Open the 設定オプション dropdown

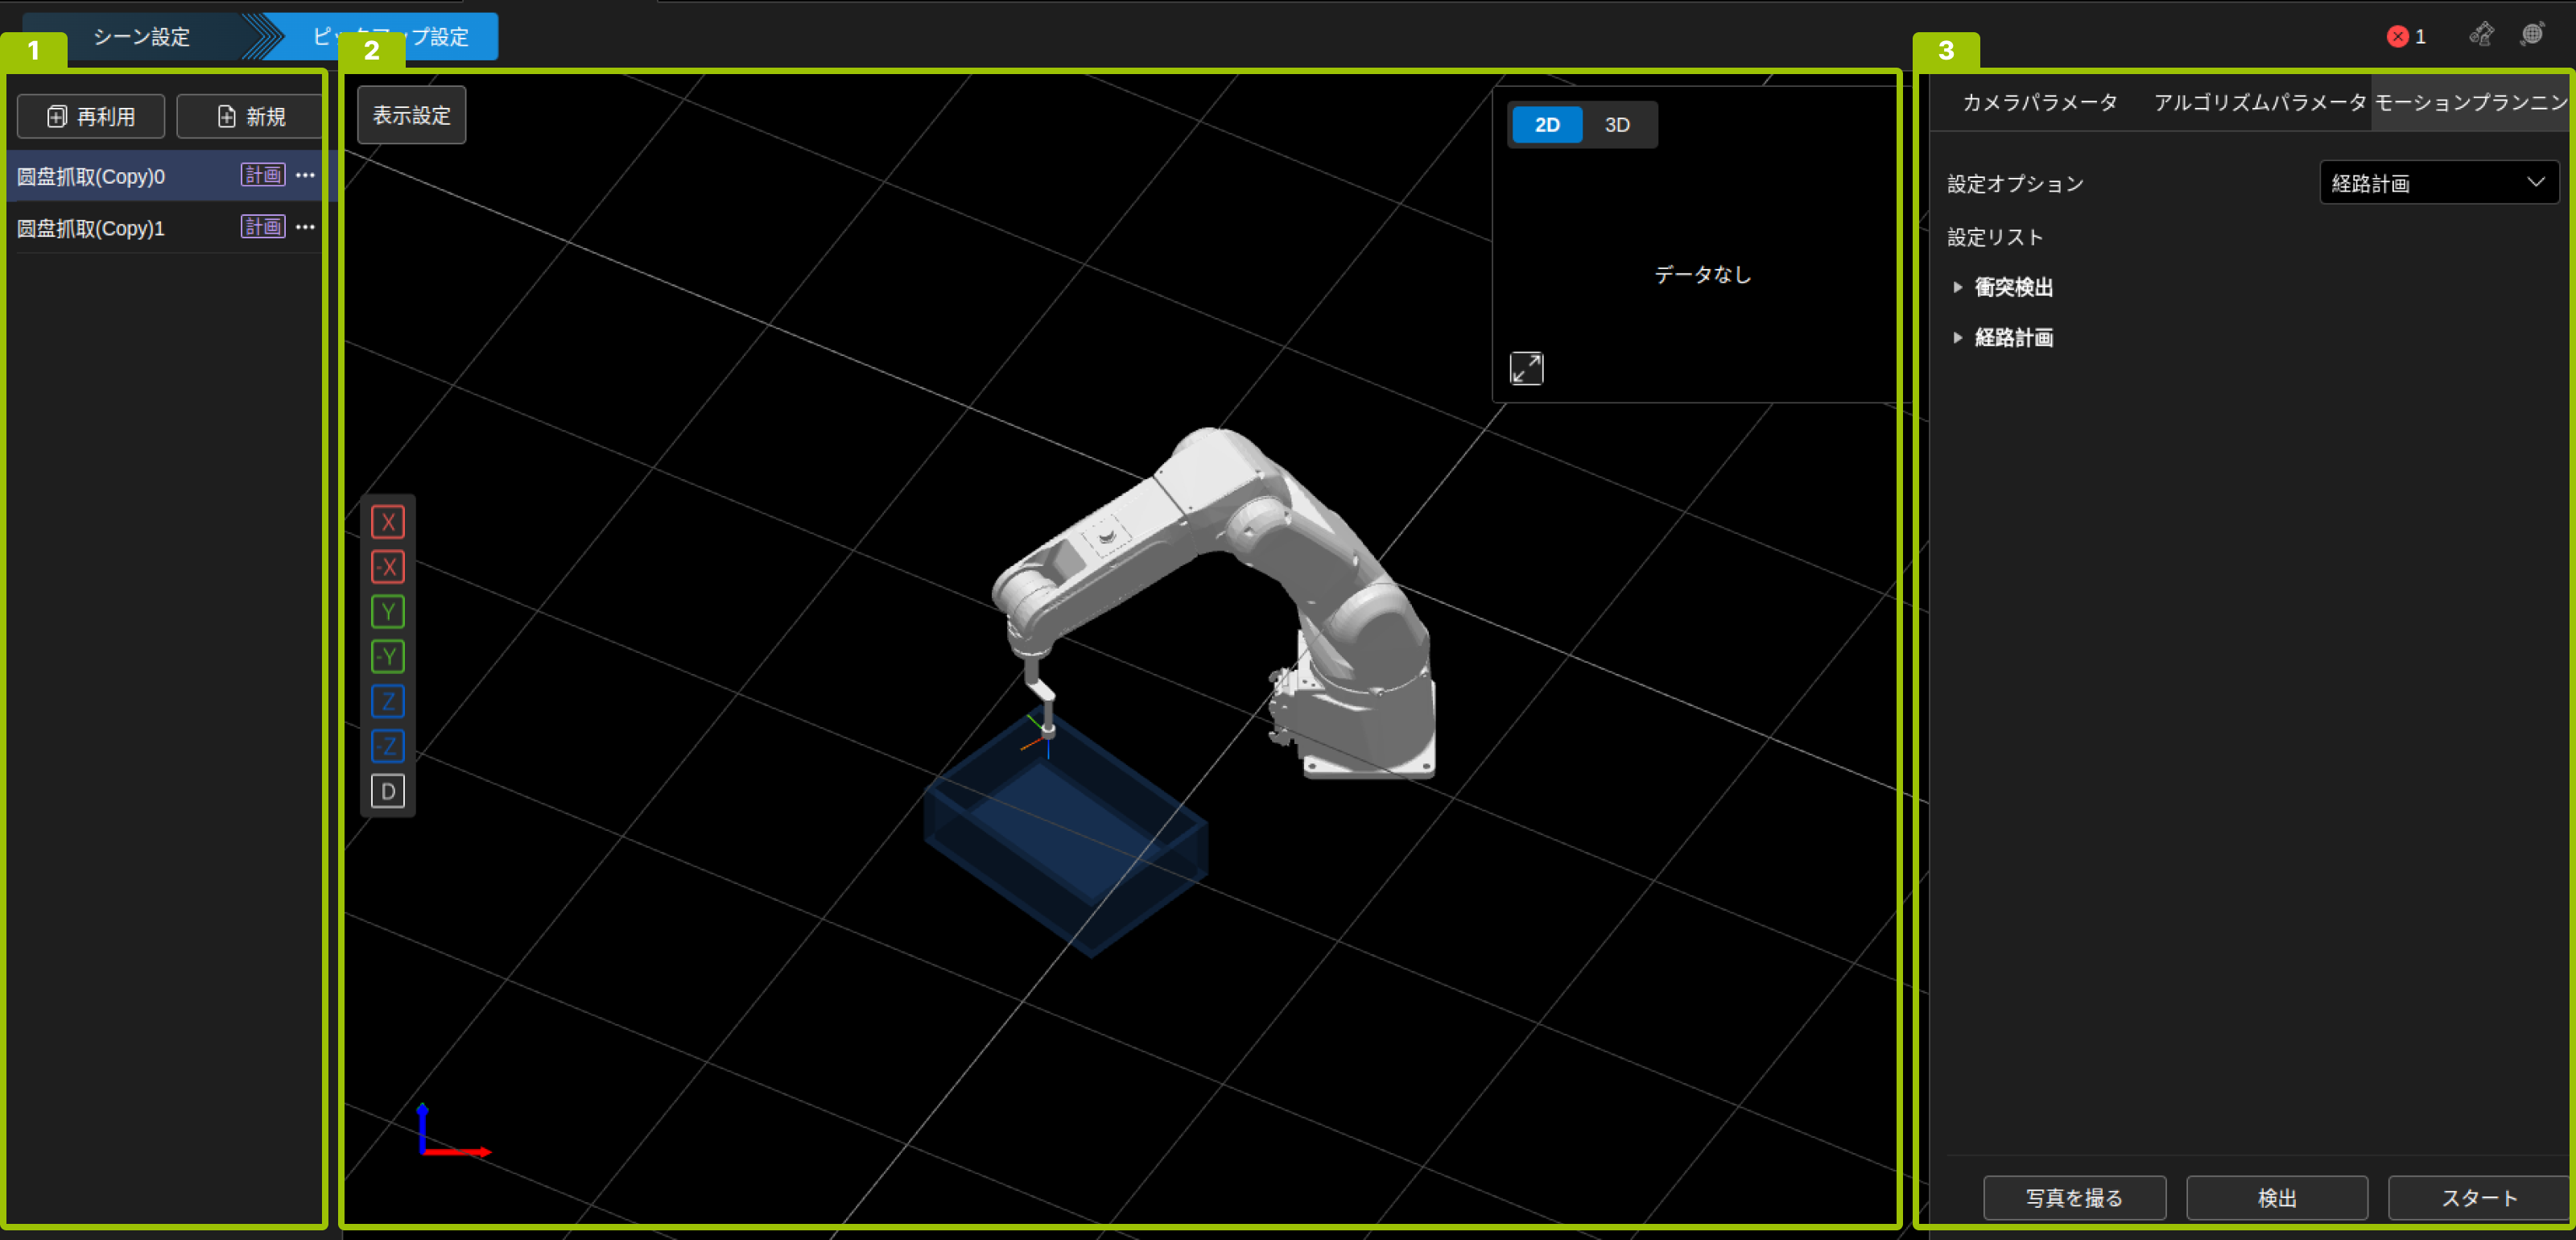2438,183
